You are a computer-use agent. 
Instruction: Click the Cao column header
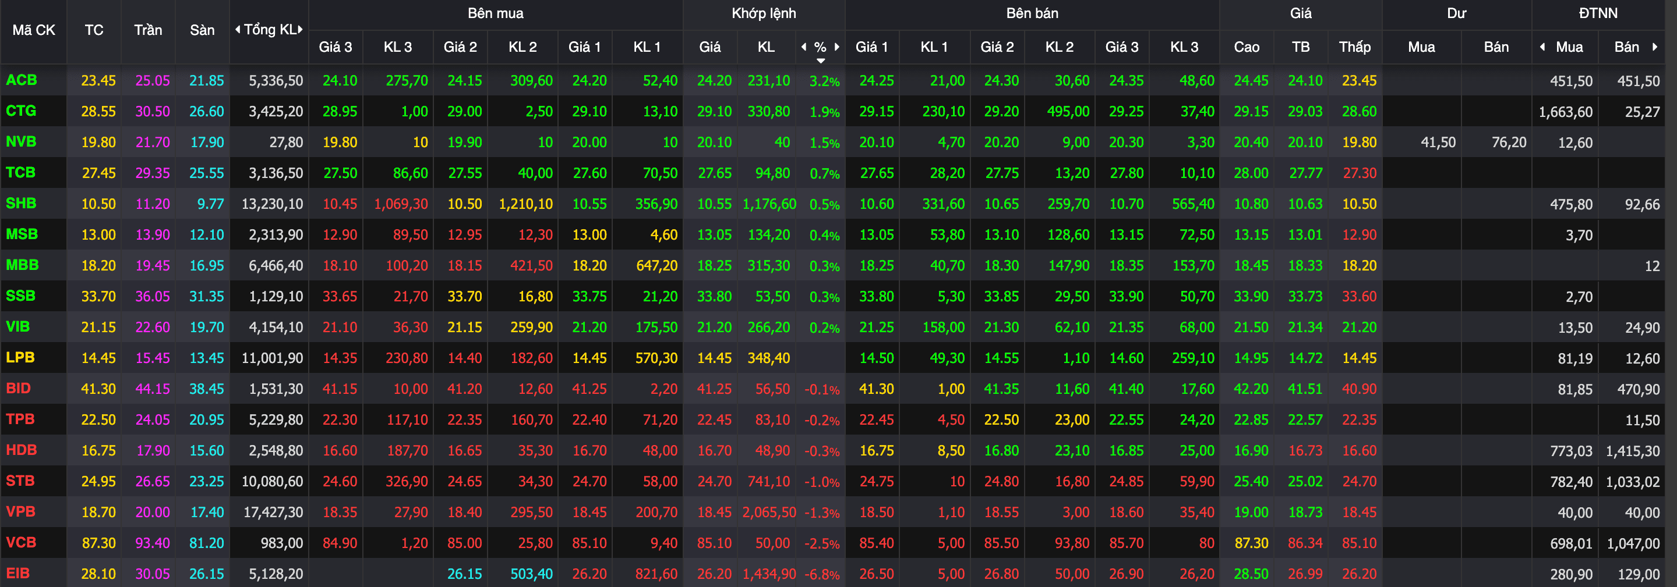pyautogui.click(x=1247, y=47)
